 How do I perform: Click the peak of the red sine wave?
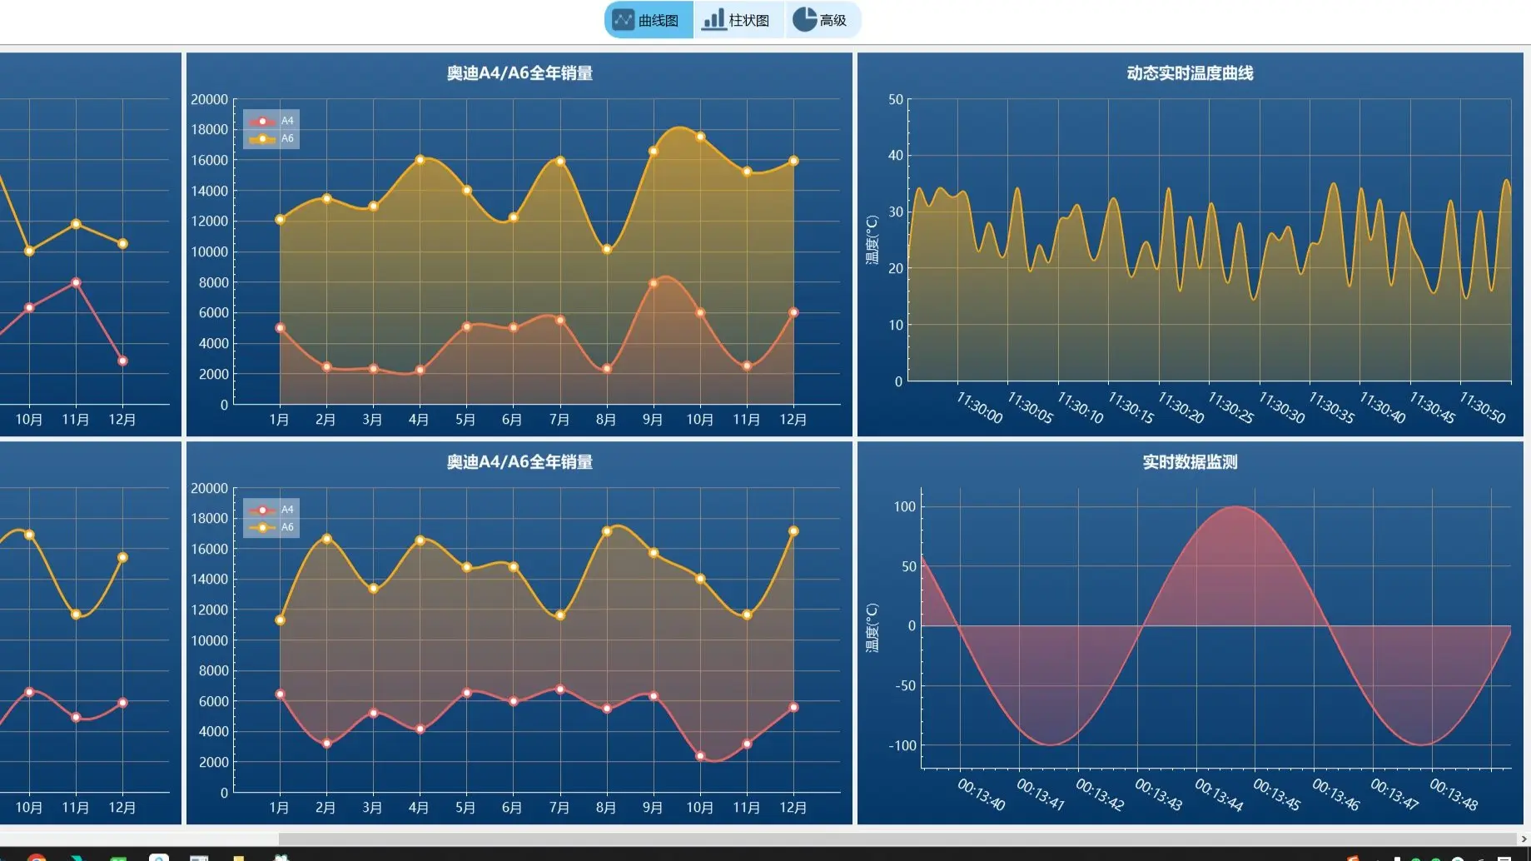pyautogui.click(x=1237, y=506)
